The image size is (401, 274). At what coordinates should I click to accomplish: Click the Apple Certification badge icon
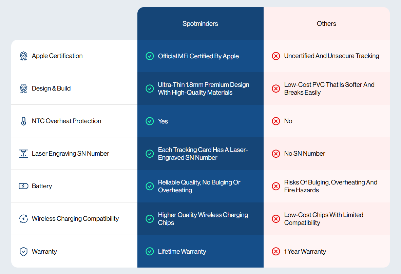23,56
